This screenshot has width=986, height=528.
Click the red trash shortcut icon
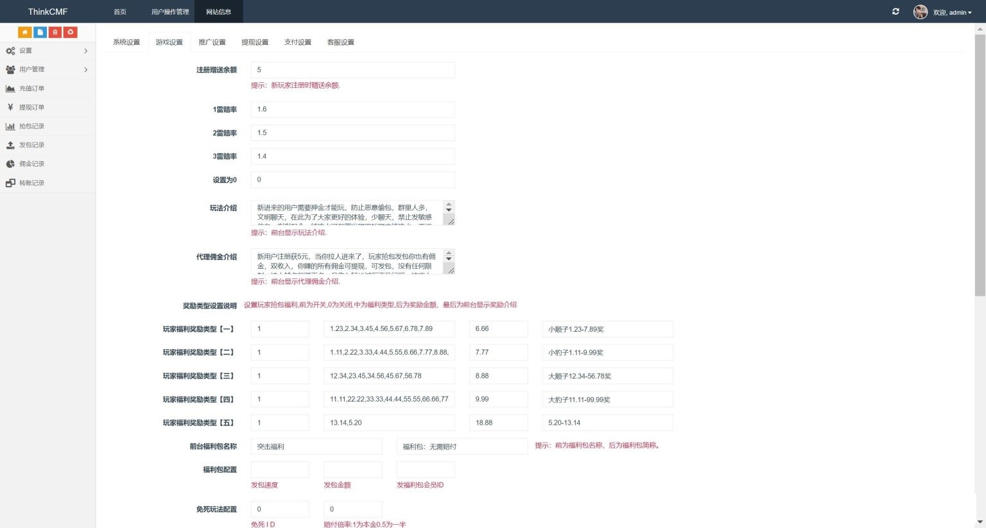tap(55, 32)
